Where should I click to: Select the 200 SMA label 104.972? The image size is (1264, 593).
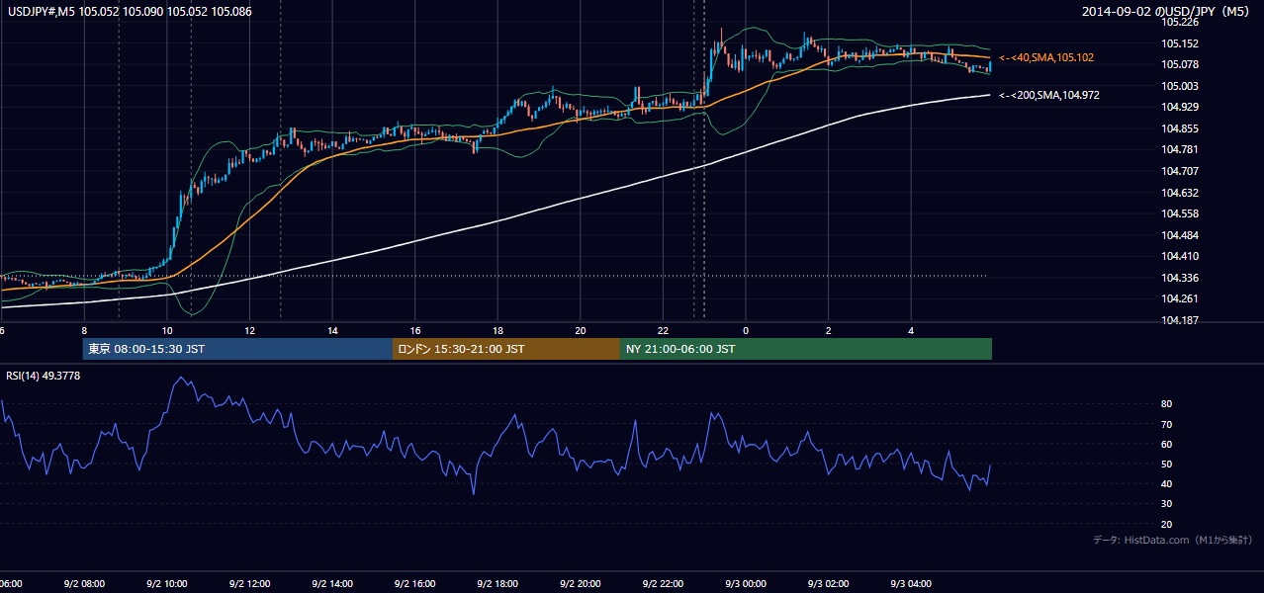pos(1049,95)
